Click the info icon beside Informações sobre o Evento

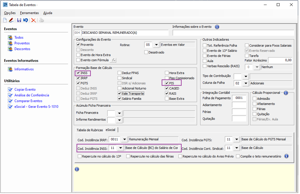point(217,27)
